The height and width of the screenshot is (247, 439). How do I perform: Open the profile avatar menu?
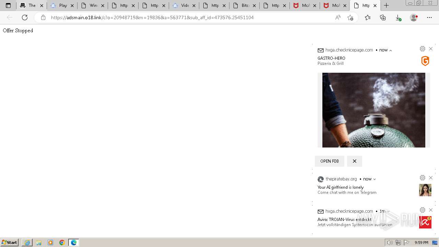tap(414, 17)
